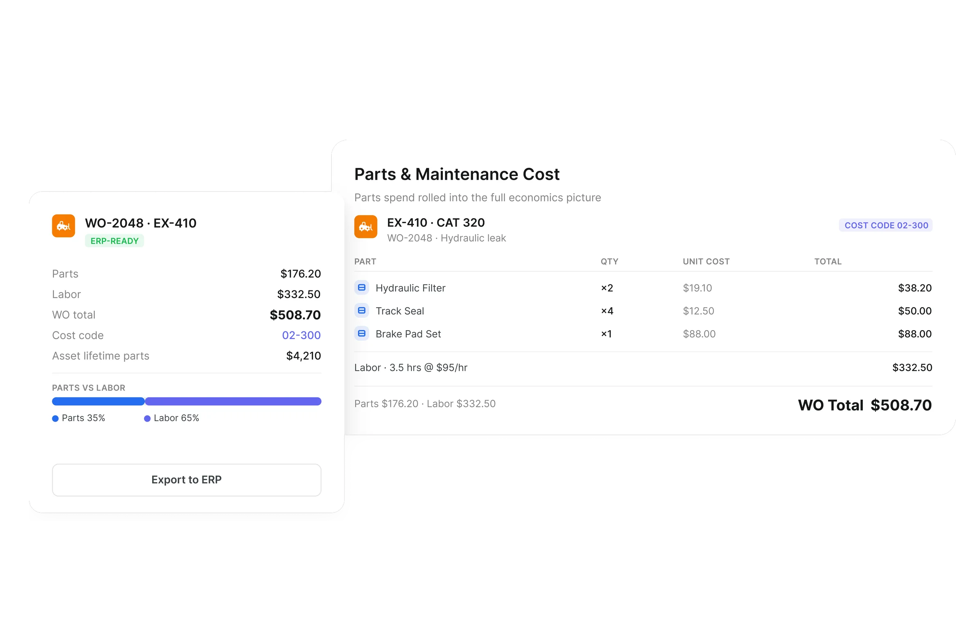
Task: Click the $38.20 total for Hydraulic Filter
Action: pos(915,288)
